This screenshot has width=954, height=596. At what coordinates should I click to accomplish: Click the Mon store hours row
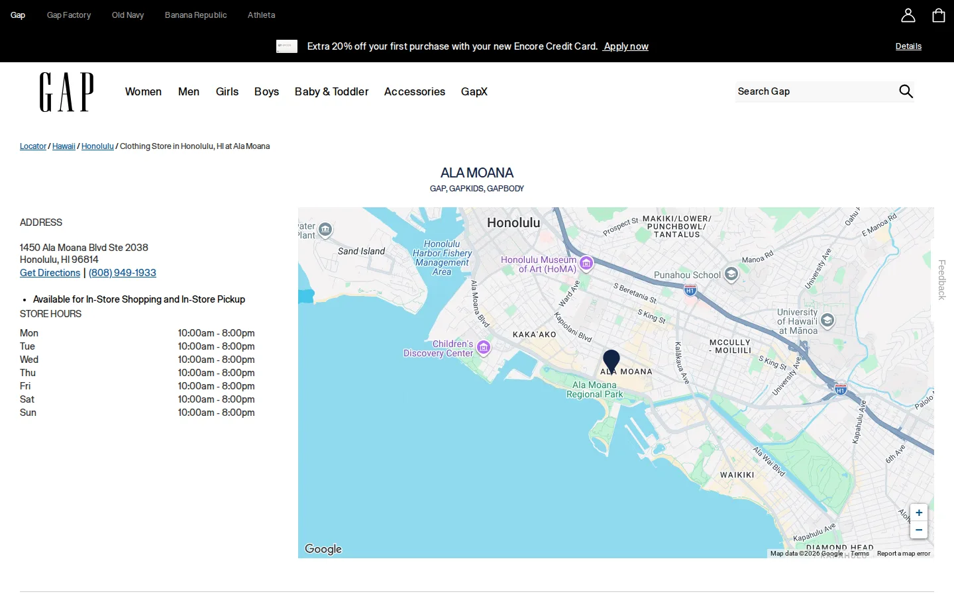tap(137, 333)
